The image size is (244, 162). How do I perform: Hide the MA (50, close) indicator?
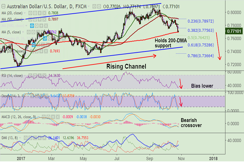30,19
